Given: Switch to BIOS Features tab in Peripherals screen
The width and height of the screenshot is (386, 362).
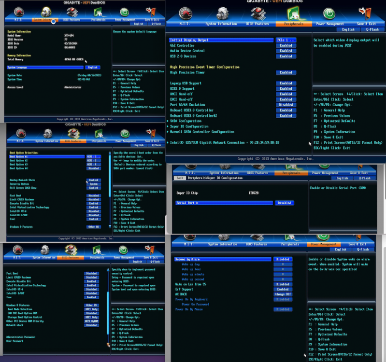Looking at the screenshot, I should click(257, 24).
